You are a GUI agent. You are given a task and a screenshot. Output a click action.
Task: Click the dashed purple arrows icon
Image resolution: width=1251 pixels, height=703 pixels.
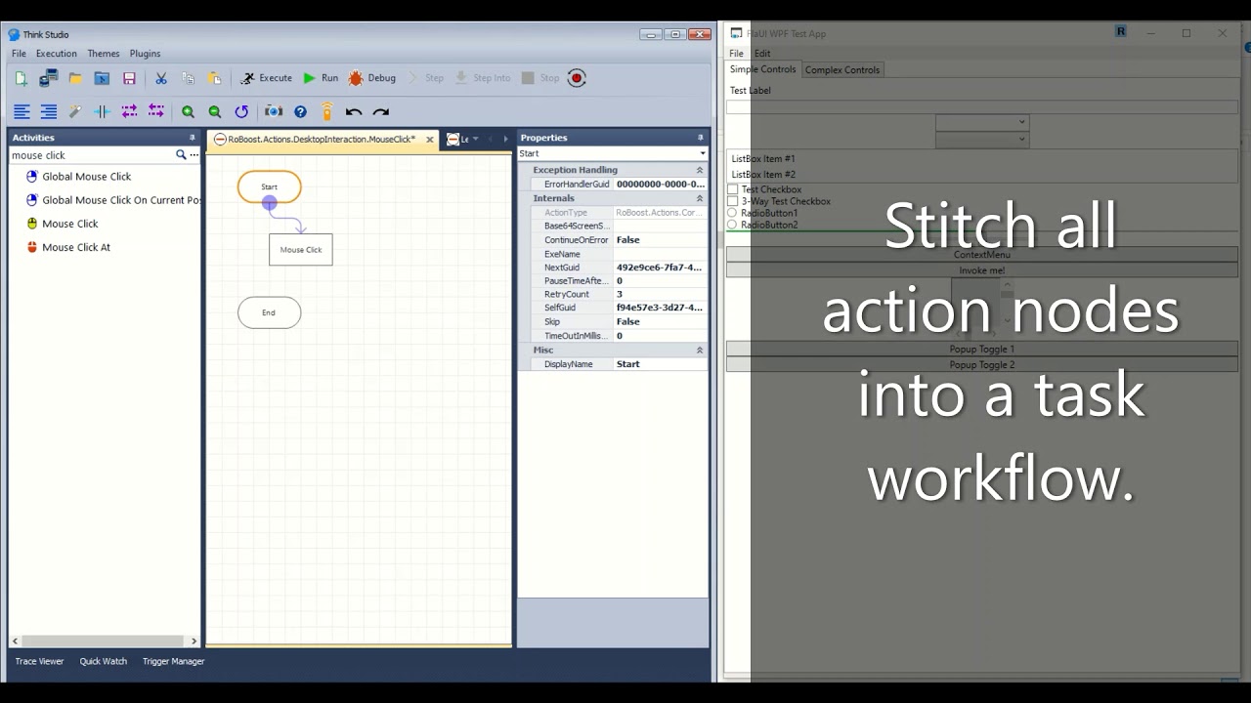click(x=155, y=111)
